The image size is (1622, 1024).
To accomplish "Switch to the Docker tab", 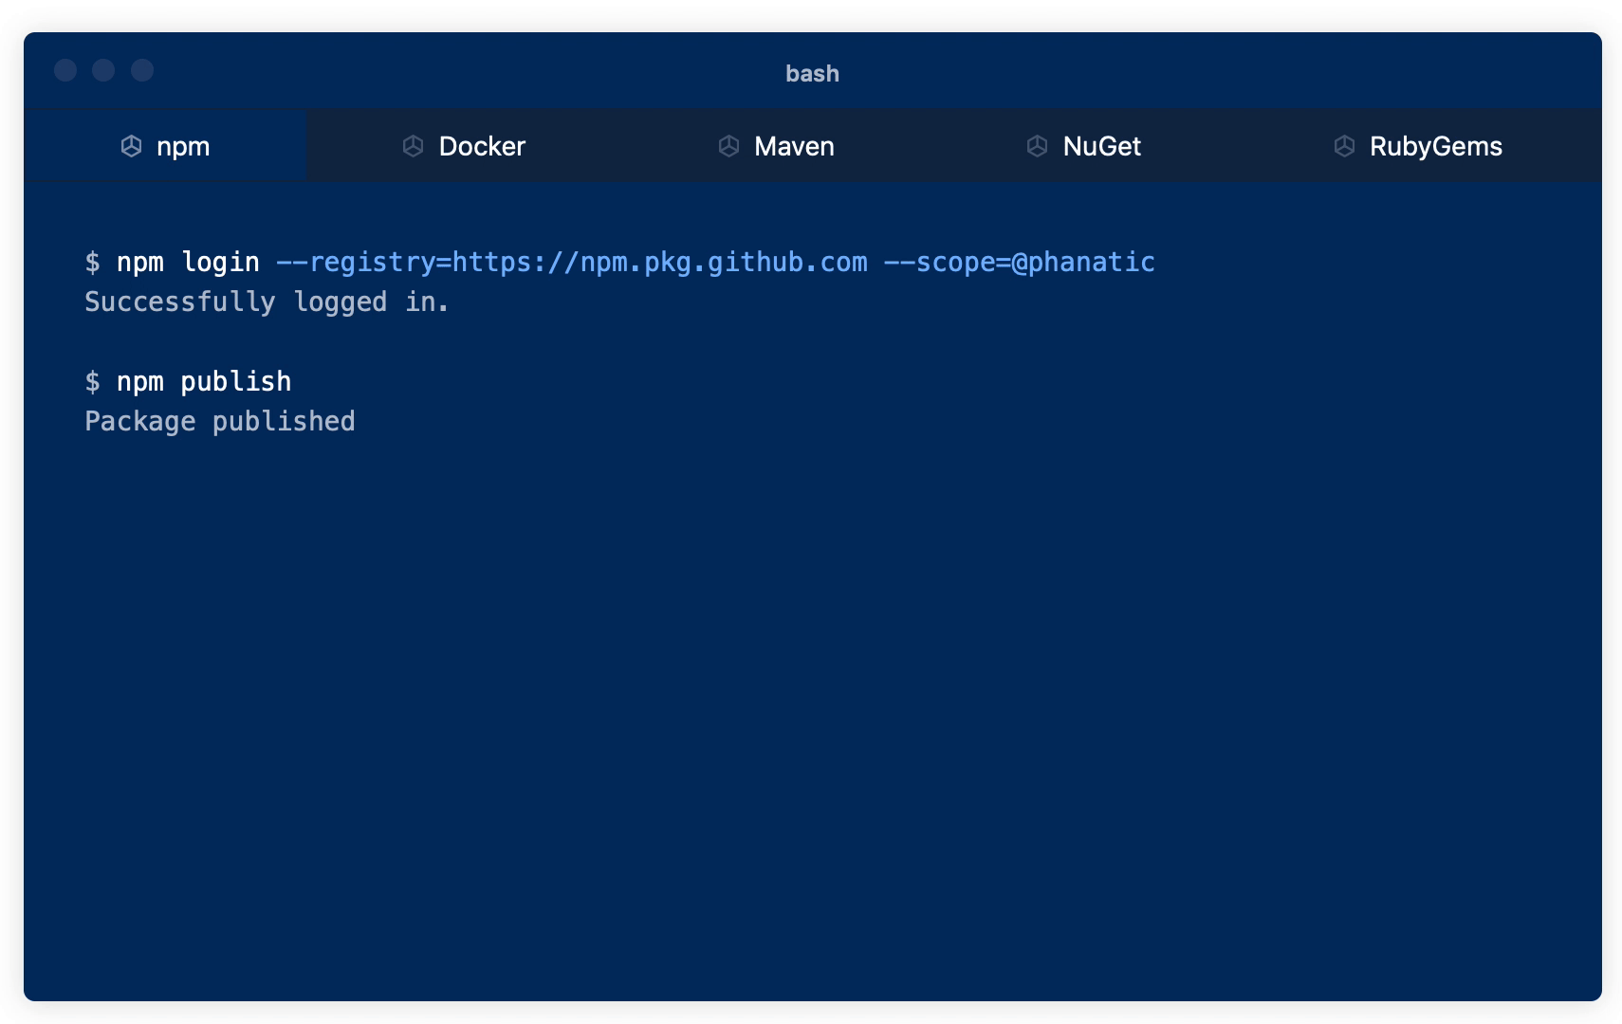I will coord(464,146).
